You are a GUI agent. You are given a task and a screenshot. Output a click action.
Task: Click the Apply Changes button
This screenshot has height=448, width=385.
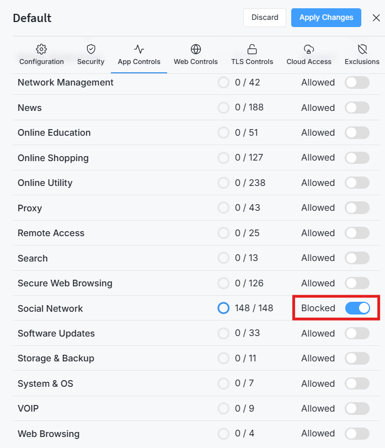(326, 18)
